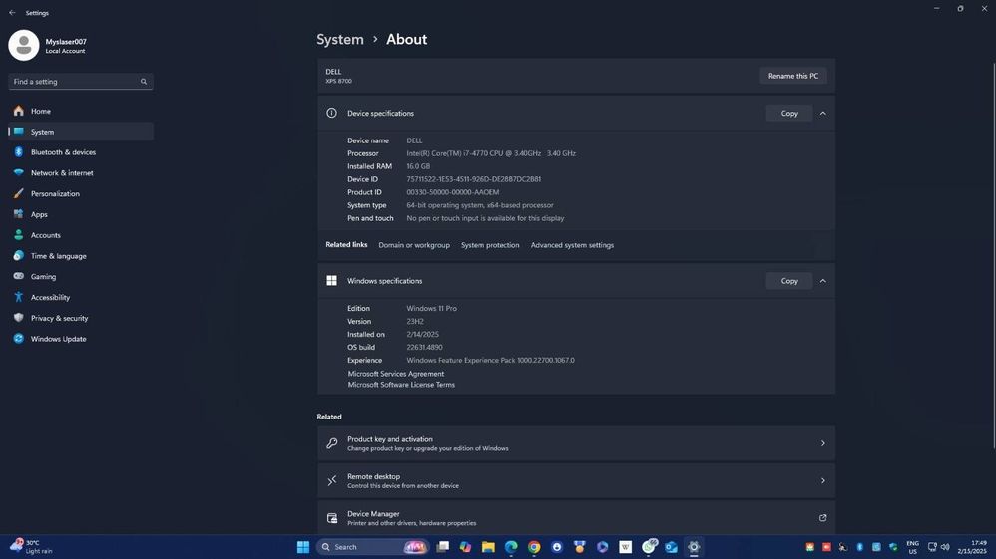
Task: Click the Privacy & security shield icon
Action: coord(18,318)
